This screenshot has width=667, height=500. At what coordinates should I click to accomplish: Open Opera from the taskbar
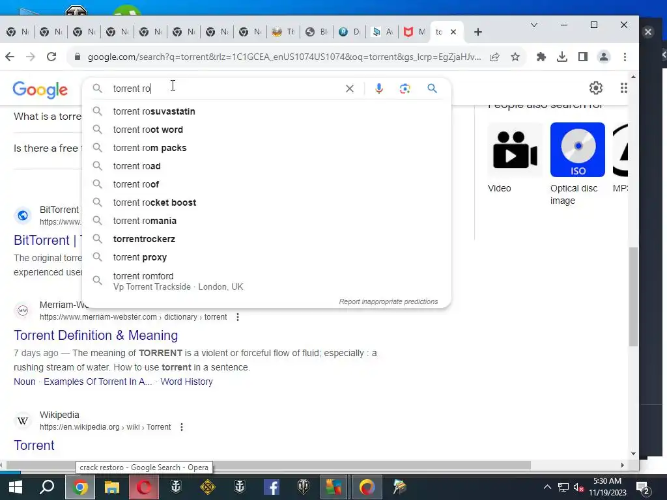pyautogui.click(x=144, y=487)
